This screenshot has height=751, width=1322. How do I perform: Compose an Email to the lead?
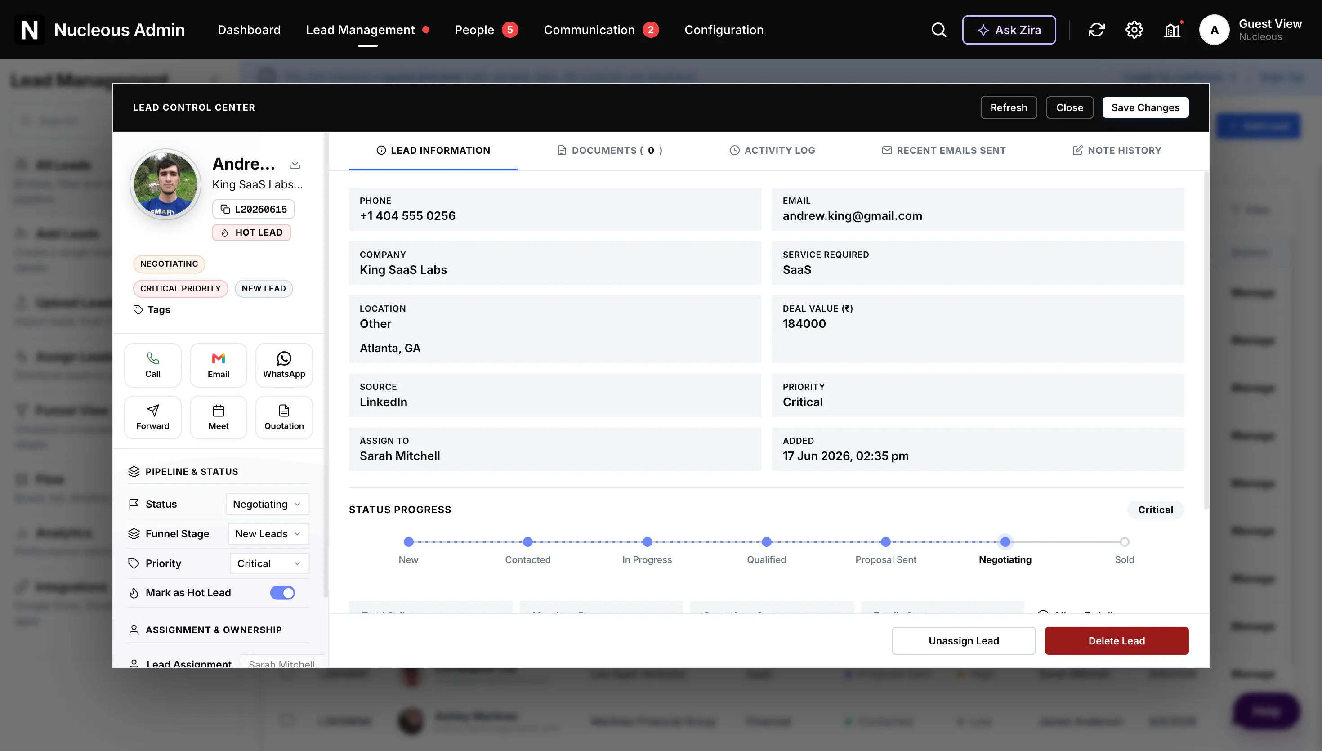pos(218,365)
